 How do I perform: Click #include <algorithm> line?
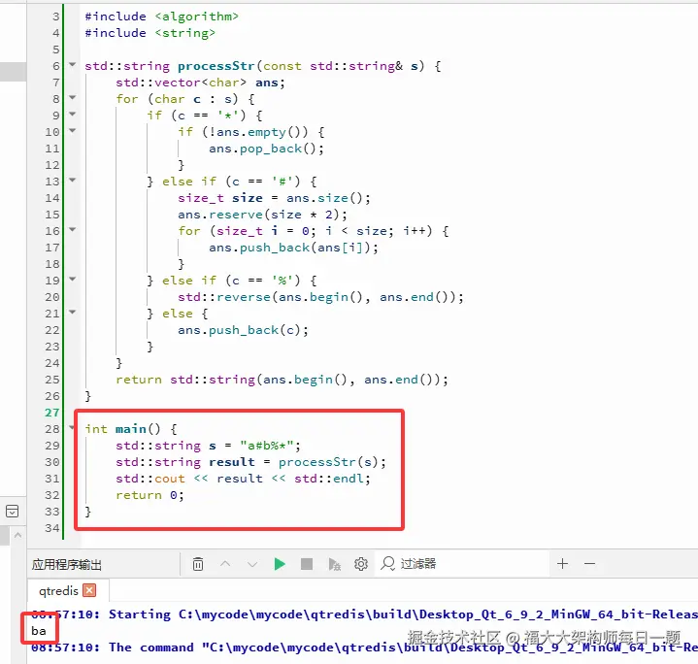pos(161,17)
